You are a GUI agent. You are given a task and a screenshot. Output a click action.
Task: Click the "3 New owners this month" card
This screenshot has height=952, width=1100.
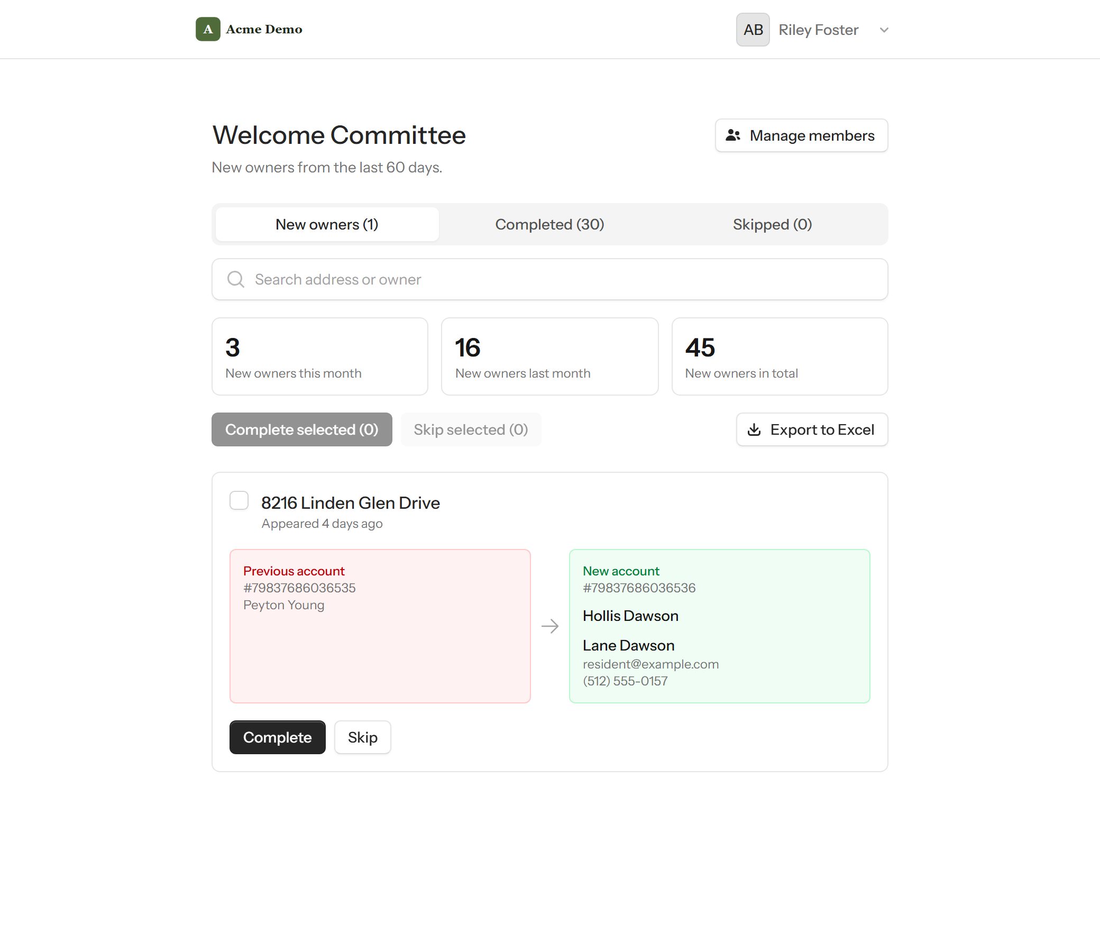pyautogui.click(x=320, y=356)
